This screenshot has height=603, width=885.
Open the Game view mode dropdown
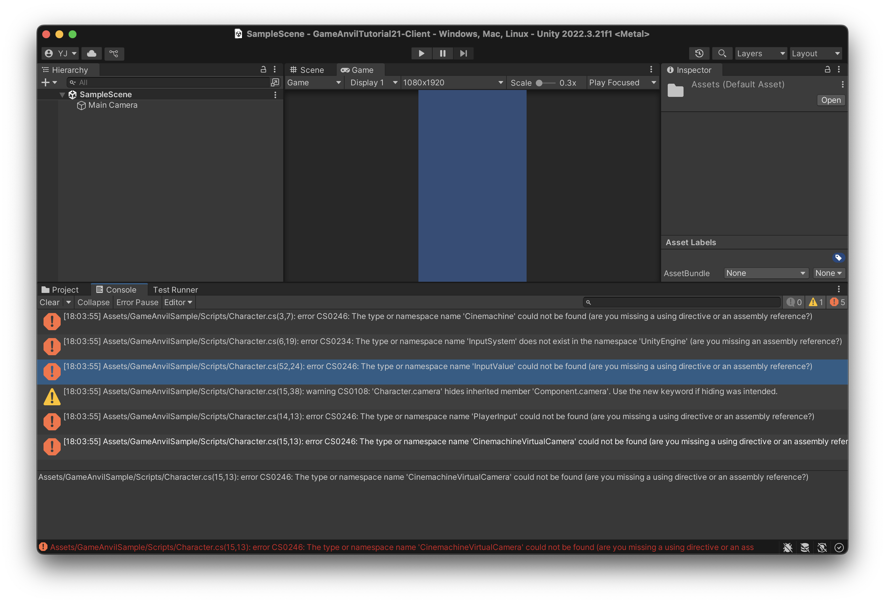click(x=314, y=83)
